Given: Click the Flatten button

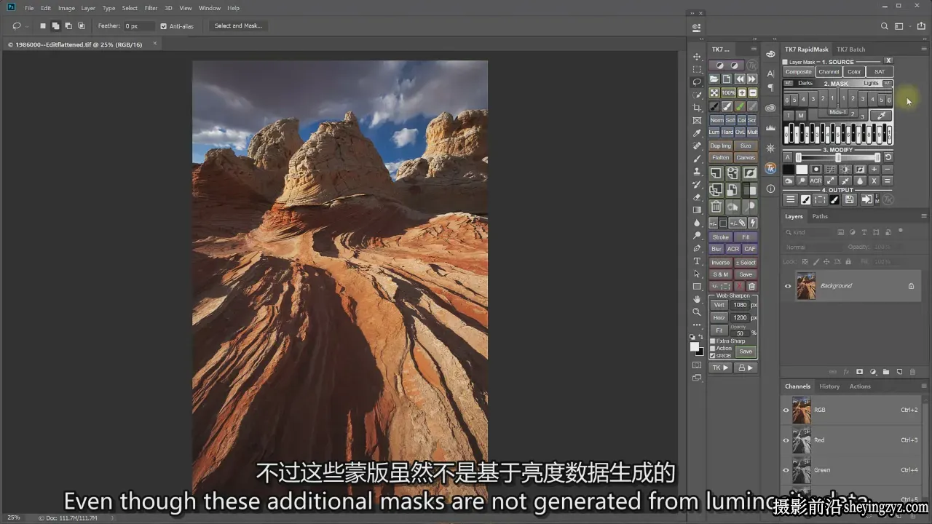Looking at the screenshot, I should pos(721,157).
